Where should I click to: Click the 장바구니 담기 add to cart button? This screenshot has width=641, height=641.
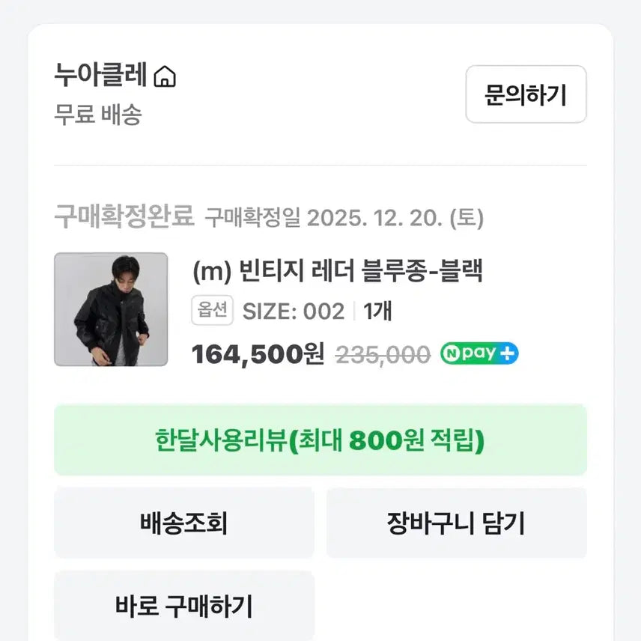[458, 523]
